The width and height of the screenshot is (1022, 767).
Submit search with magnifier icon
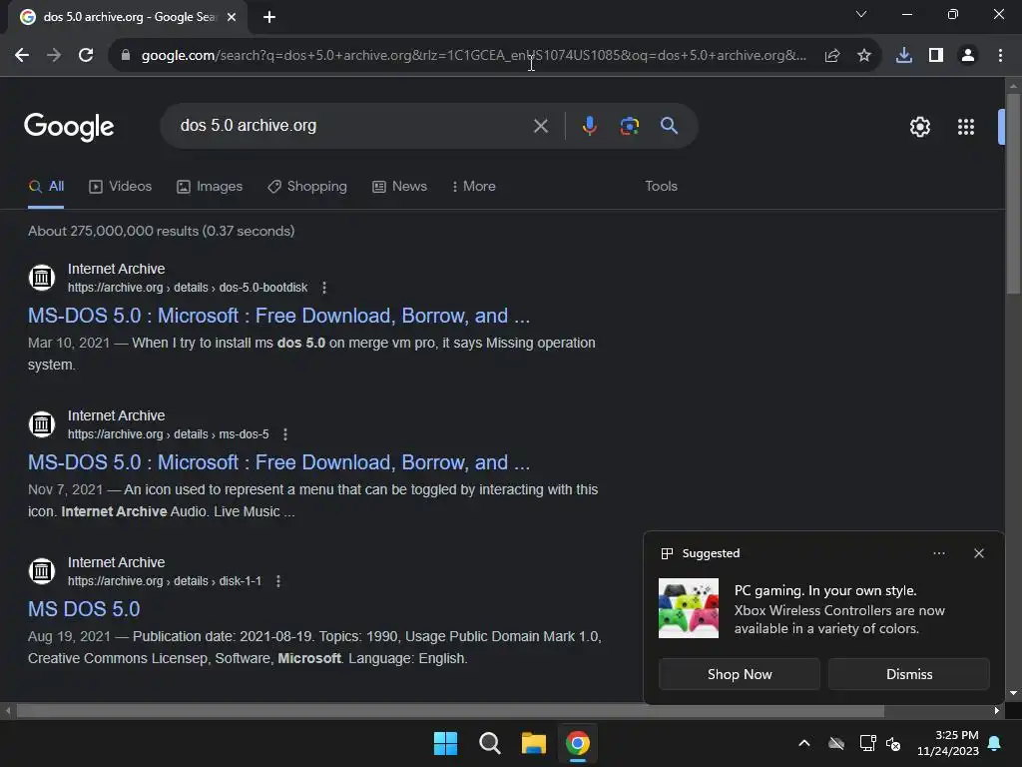coord(669,126)
